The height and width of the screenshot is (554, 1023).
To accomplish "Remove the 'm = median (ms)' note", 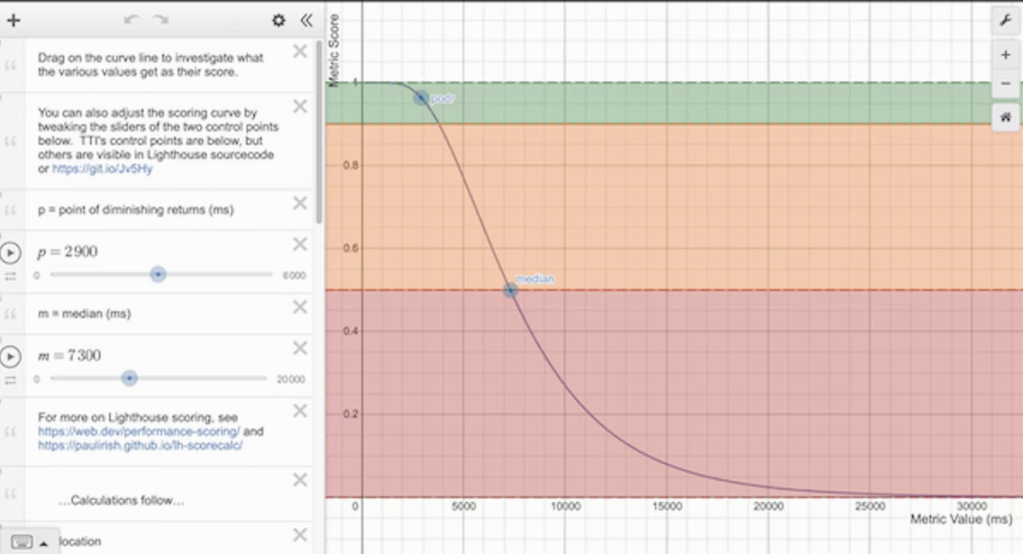I will [x=300, y=307].
